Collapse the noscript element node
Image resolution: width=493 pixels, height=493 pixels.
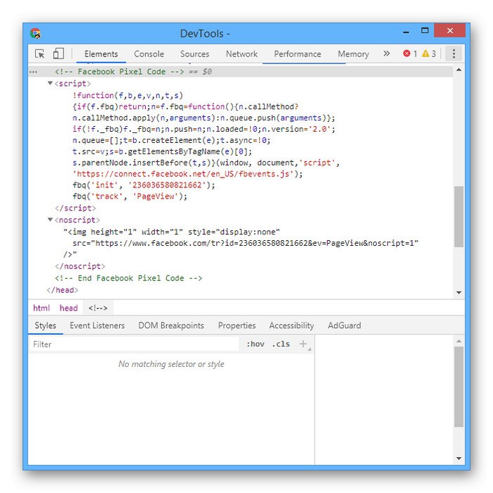(x=50, y=220)
